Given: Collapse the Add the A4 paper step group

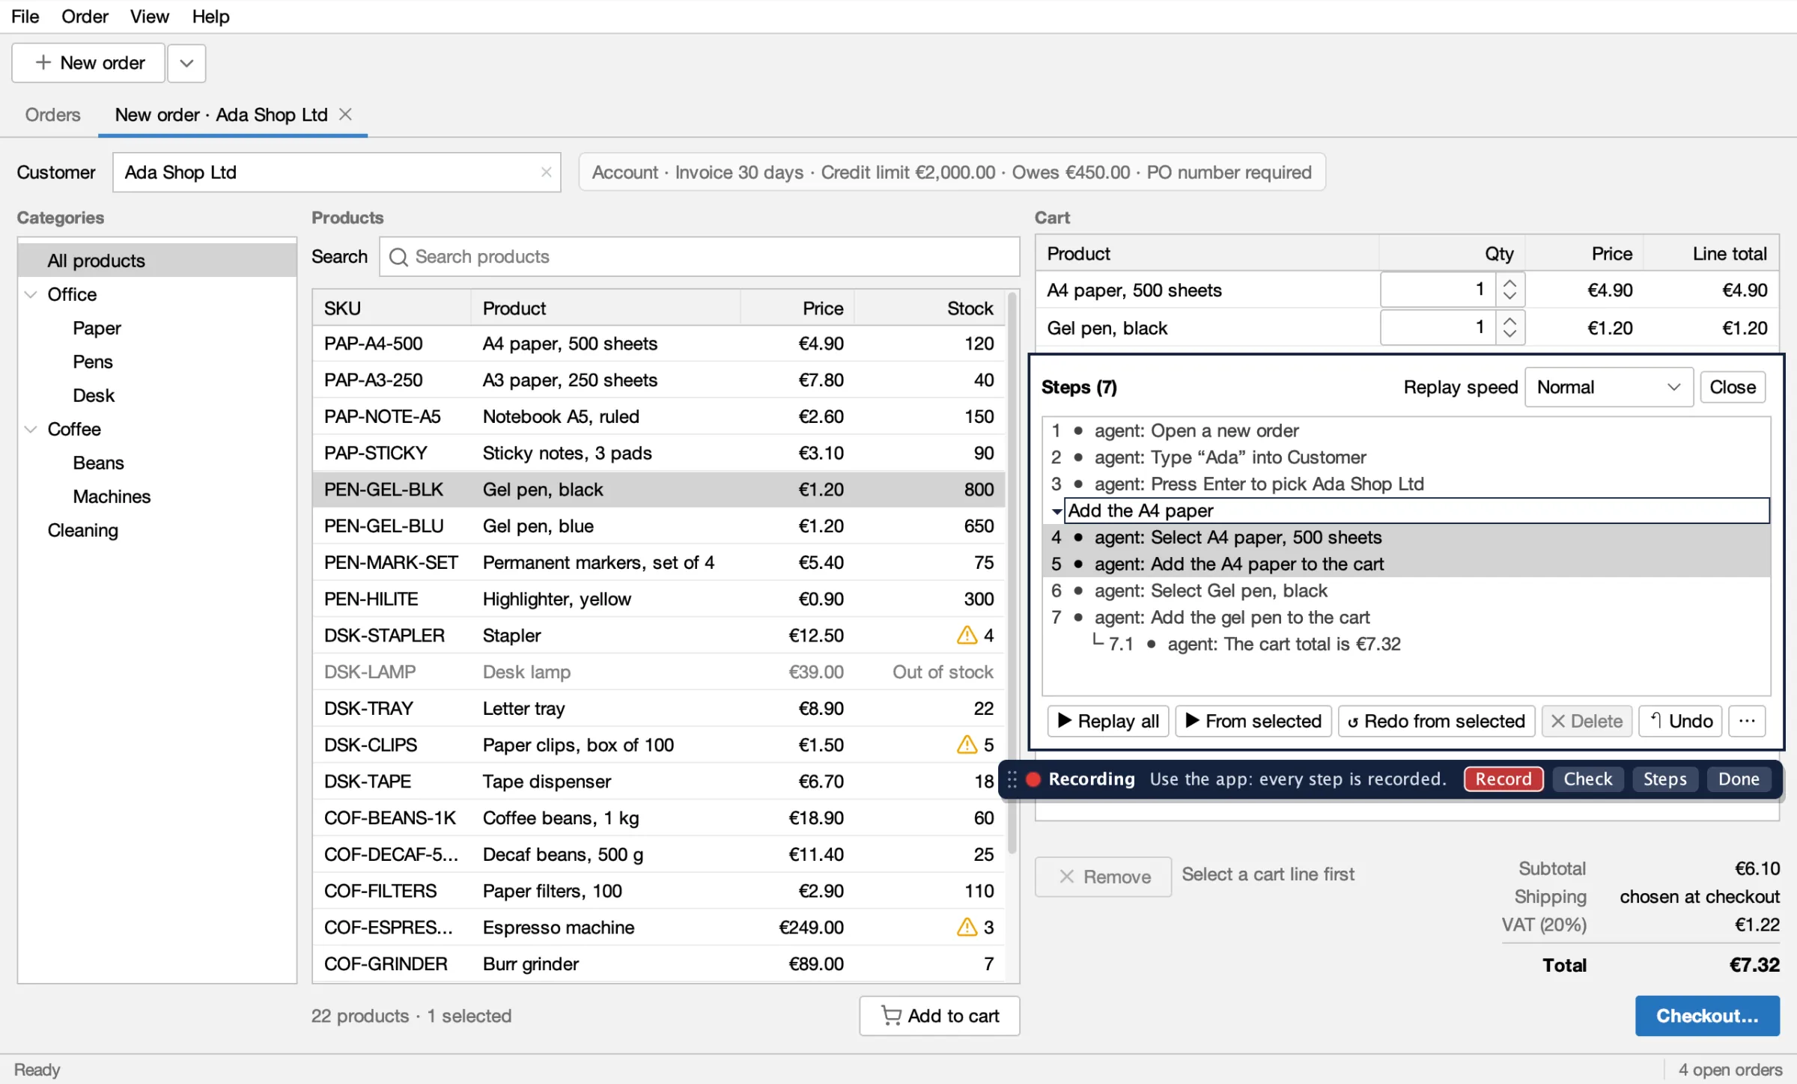Looking at the screenshot, I should (x=1056, y=511).
